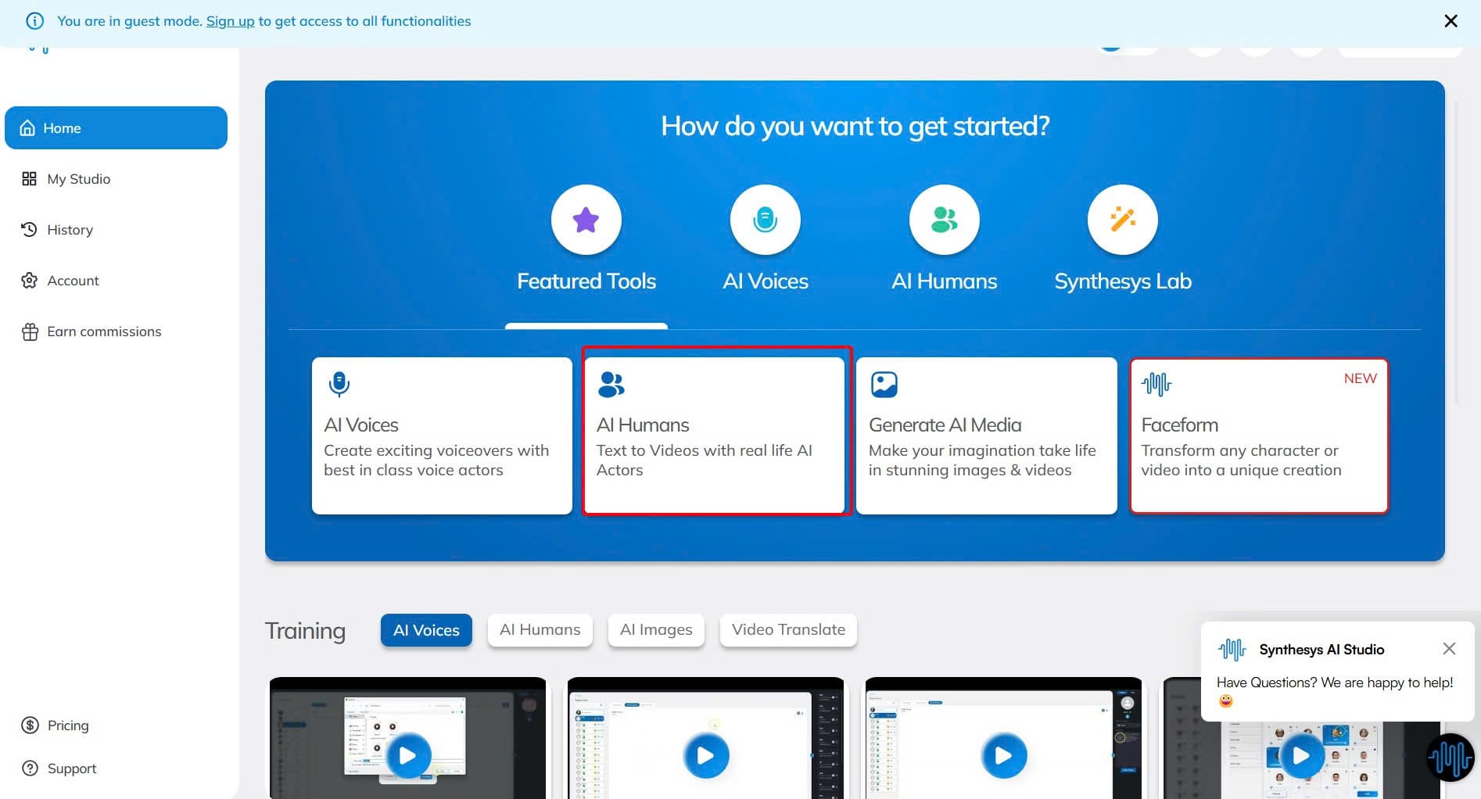Click the NEW badge on Faceform card

(x=1360, y=378)
